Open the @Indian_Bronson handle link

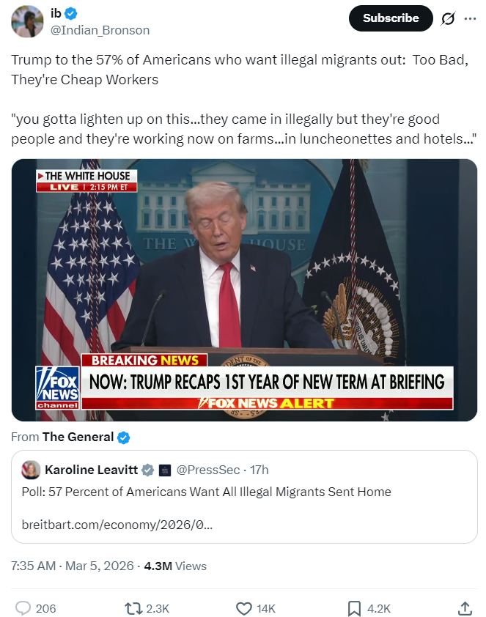[100, 30]
